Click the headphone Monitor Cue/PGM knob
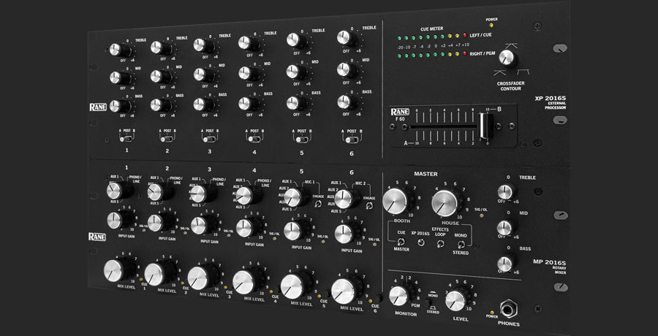 coord(399,296)
